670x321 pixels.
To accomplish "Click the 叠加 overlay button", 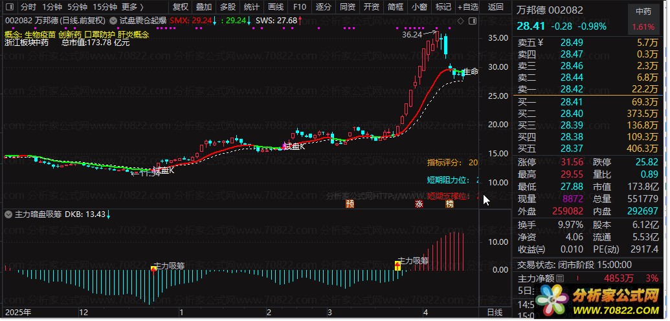I will tap(204, 7).
